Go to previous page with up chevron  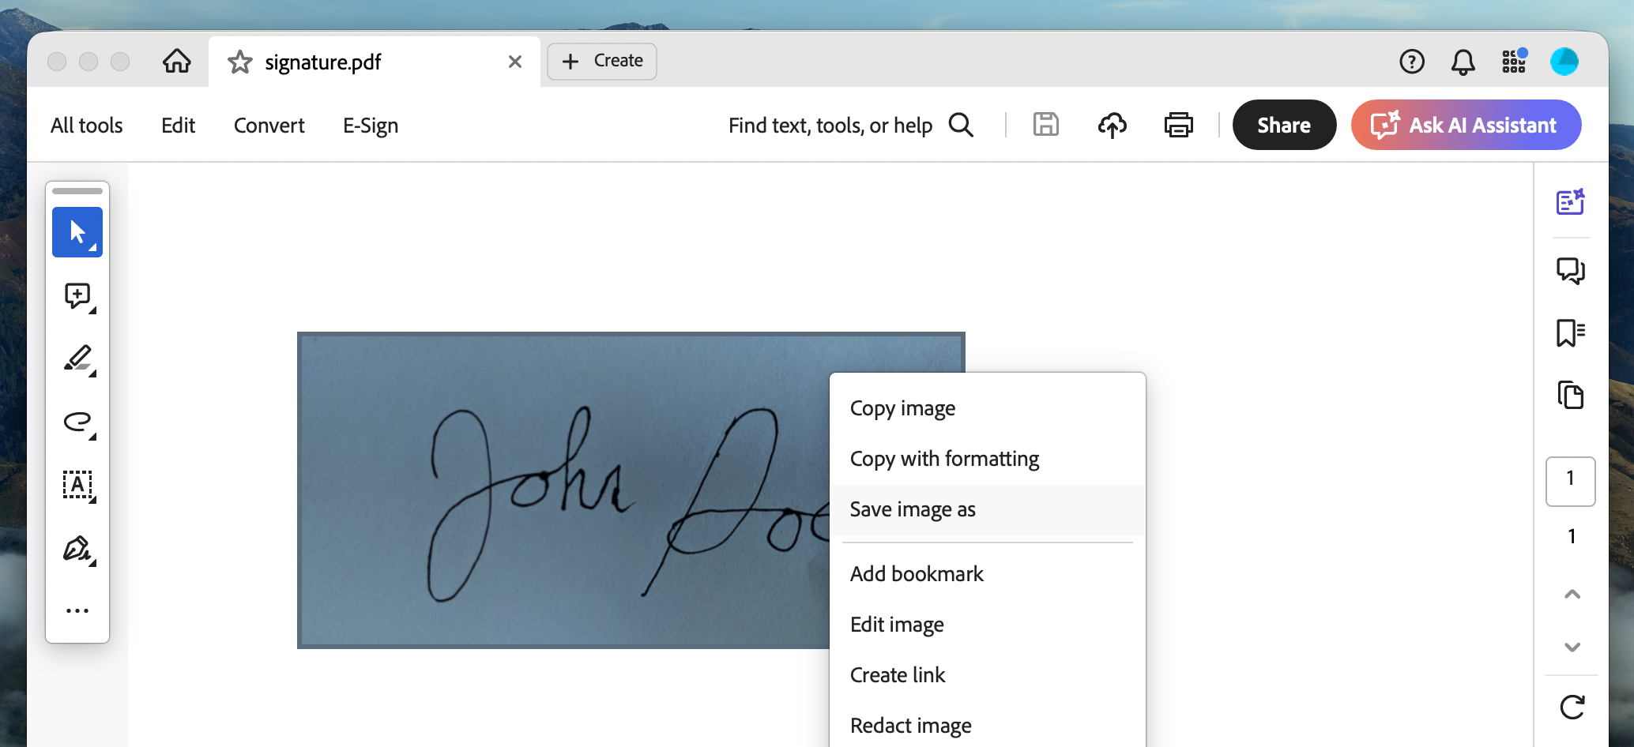[x=1571, y=595]
